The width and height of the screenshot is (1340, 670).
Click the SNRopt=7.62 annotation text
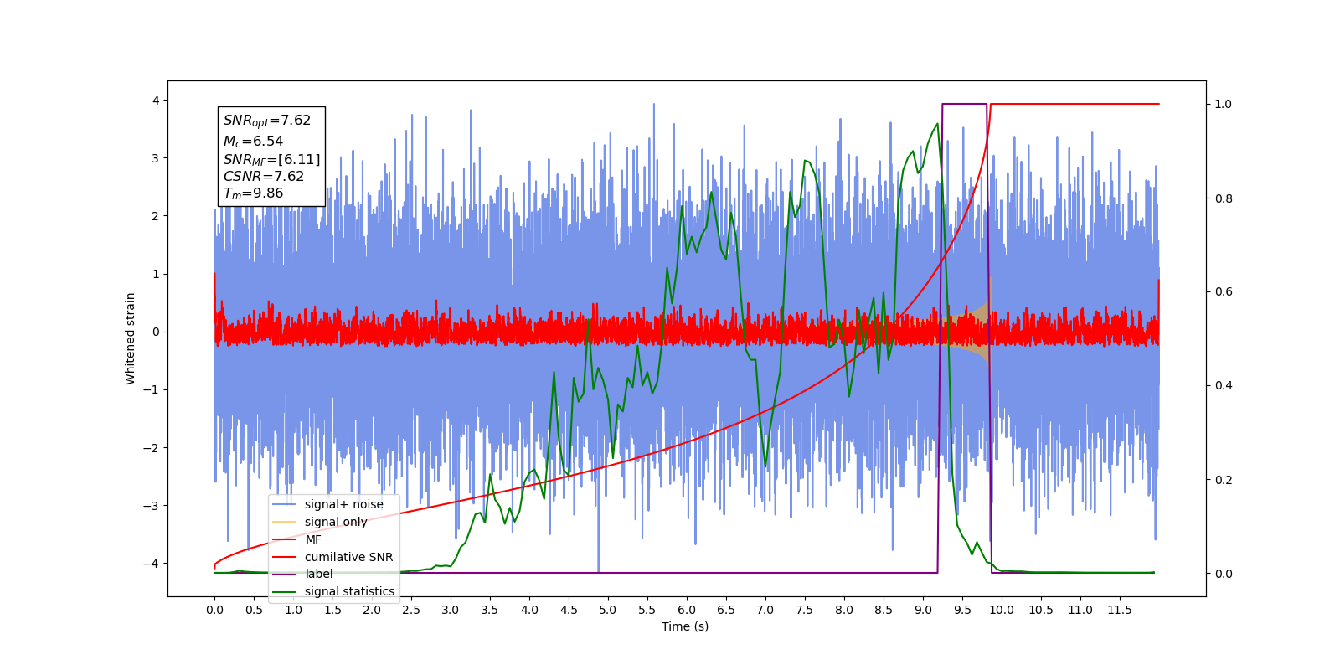click(267, 121)
